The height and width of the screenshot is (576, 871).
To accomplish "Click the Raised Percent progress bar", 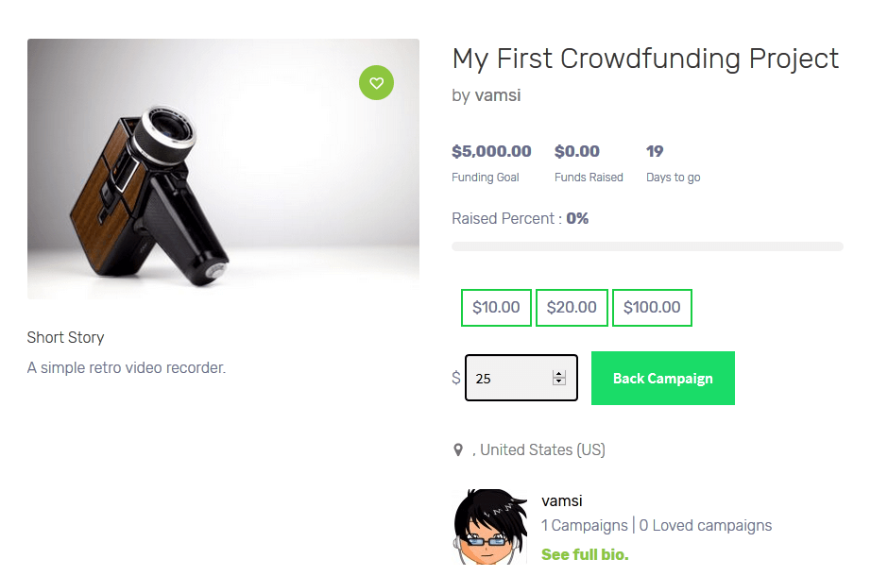I will click(647, 246).
